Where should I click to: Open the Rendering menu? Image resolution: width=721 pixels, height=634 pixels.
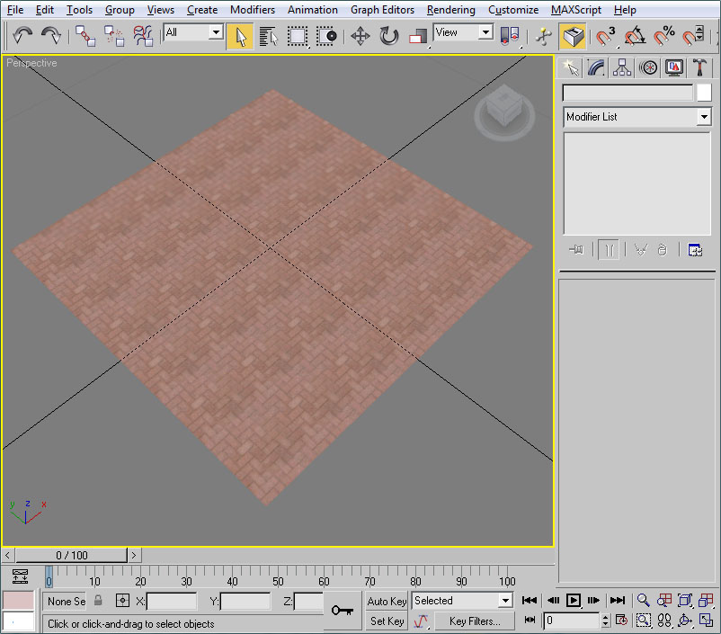(x=450, y=10)
